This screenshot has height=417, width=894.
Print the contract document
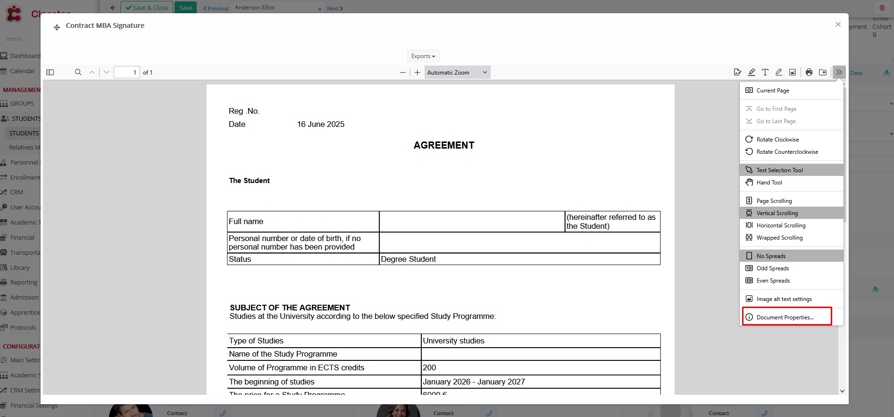809,72
